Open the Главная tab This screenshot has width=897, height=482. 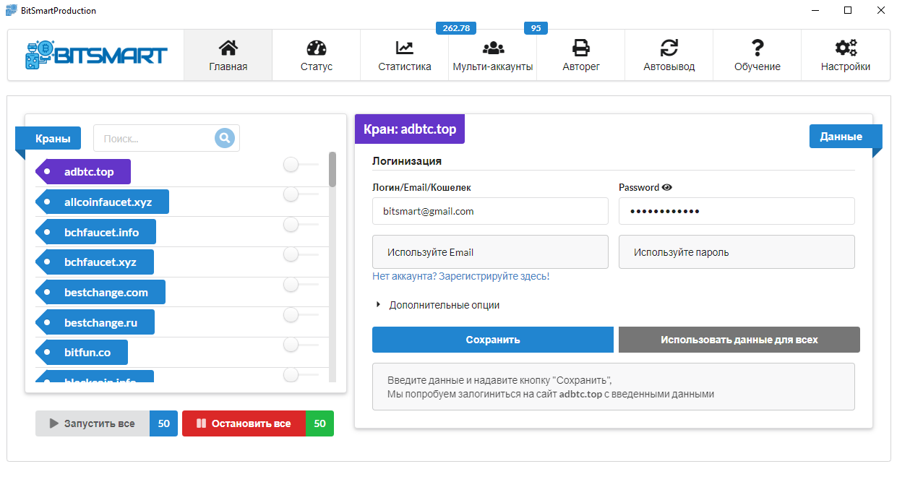pos(228,55)
